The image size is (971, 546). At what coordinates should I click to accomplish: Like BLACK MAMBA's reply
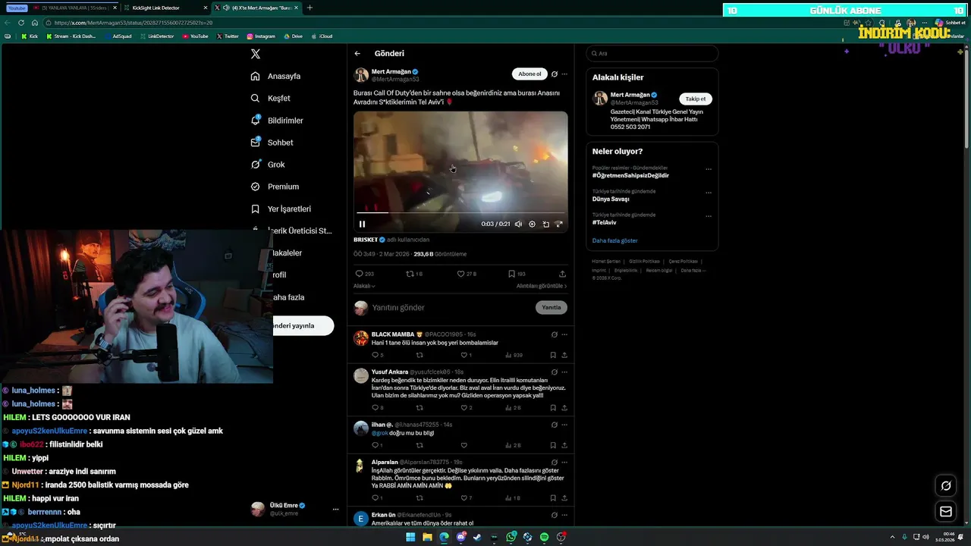[466, 355]
